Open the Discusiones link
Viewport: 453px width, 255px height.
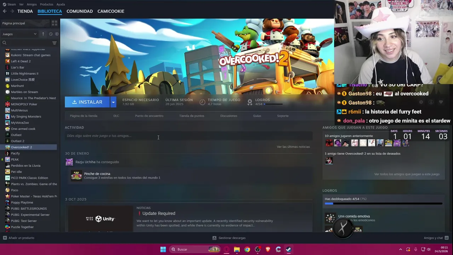click(x=229, y=116)
